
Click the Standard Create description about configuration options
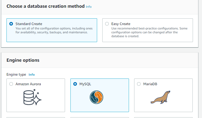(x=54, y=30)
